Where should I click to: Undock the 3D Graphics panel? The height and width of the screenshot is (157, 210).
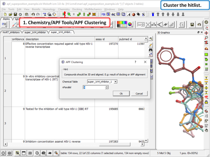(198, 33)
